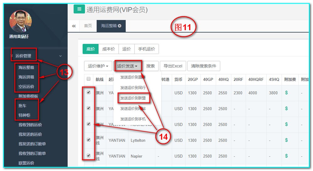
Task: Open 附加费模板 in the sidebar
Action: 28,96
